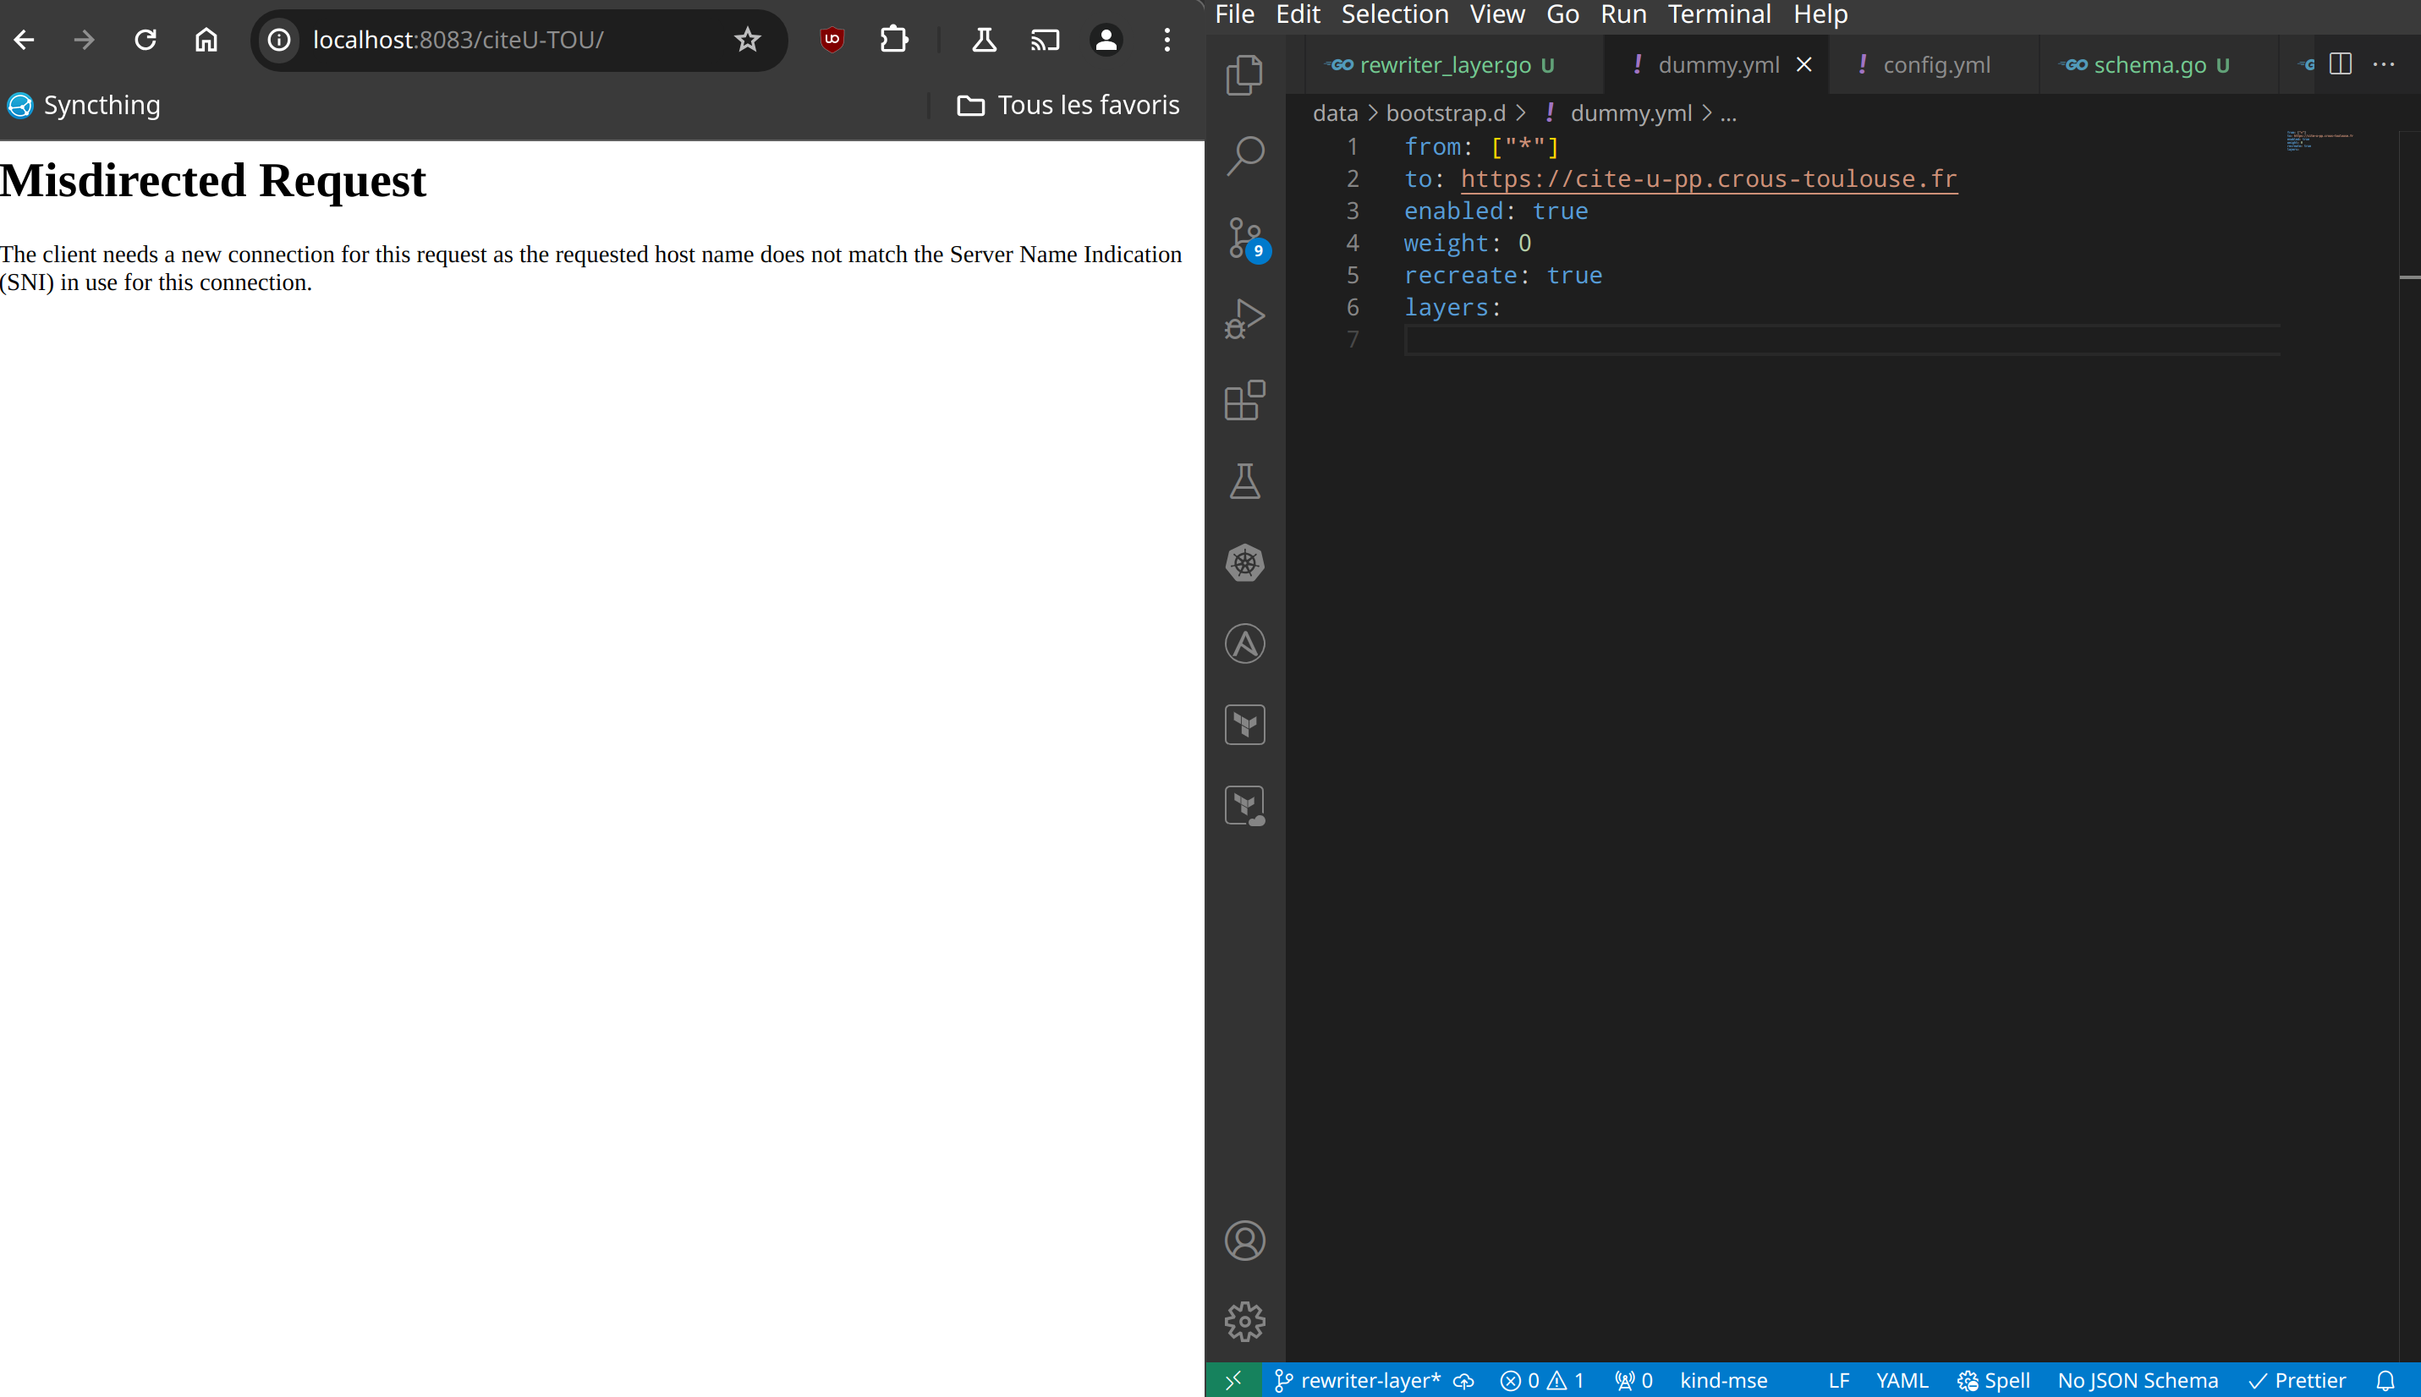Open editor More Actions ellipsis menu
Image resolution: width=2421 pixels, height=1397 pixels.
2384,64
